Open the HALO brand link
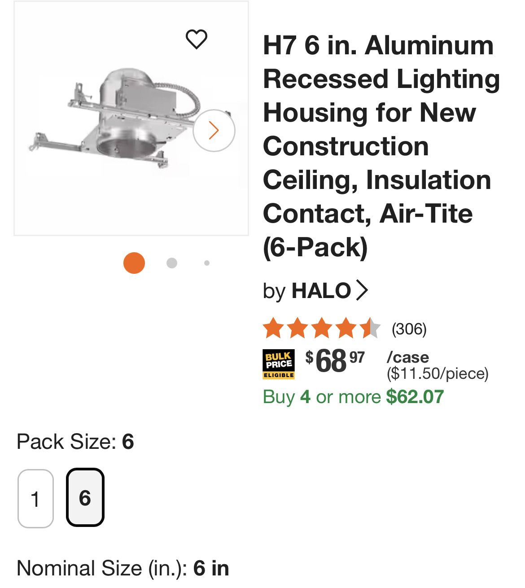 [x=320, y=290]
